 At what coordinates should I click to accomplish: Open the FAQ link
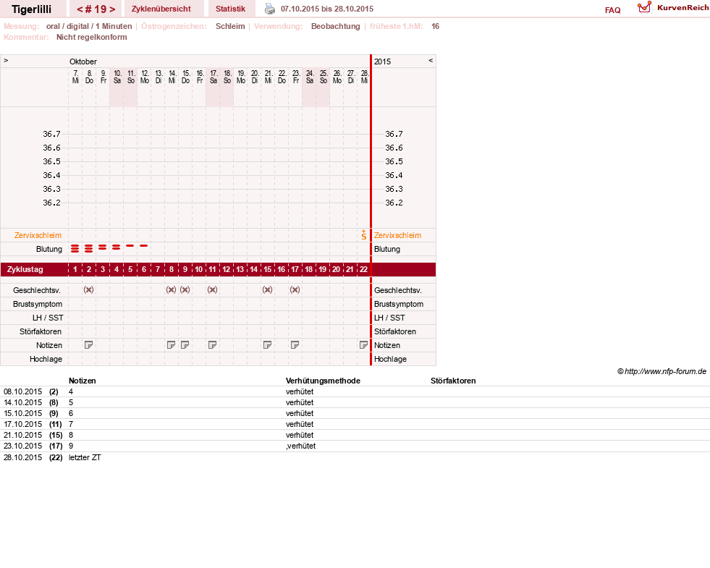[612, 10]
